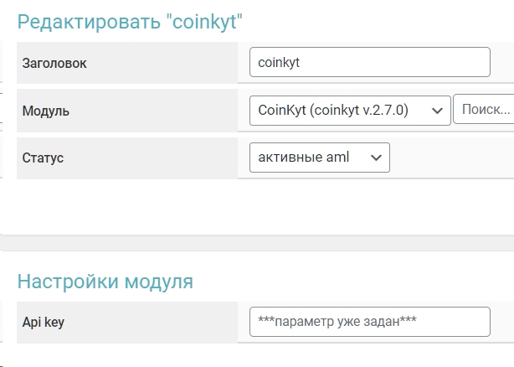This screenshot has width=514, height=367.
Task: Select the 'активные aml' text in Статус
Action: (x=304, y=157)
